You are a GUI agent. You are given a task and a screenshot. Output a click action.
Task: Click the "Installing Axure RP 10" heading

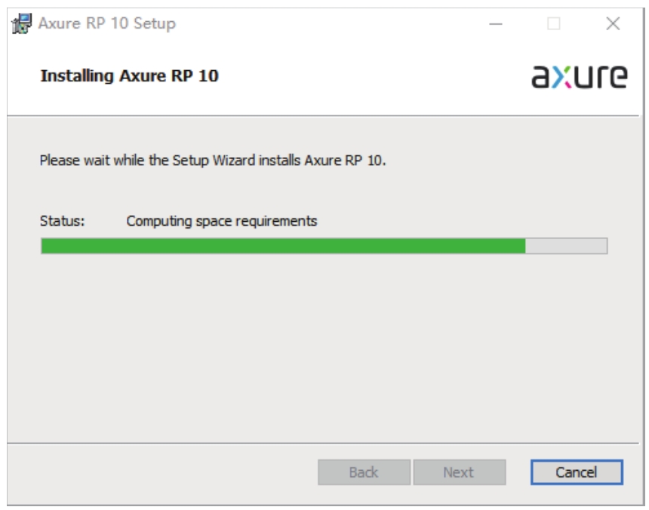[129, 76]
